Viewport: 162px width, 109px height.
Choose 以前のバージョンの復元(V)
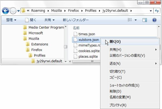pos(130,55)
